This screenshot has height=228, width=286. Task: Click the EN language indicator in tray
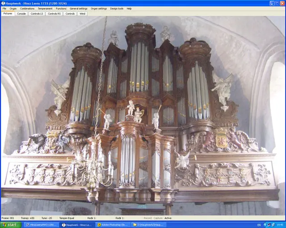[259, 225]
